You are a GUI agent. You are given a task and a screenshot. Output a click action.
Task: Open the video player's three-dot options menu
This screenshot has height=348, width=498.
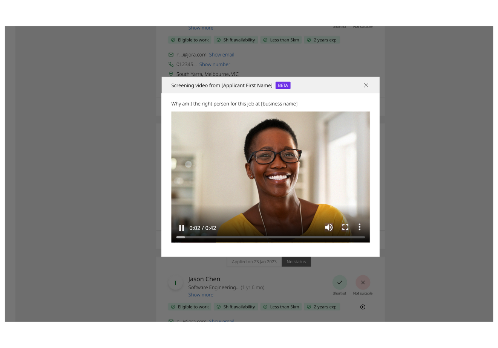(359, 227)
